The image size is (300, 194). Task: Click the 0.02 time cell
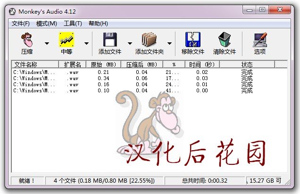coord(202,72)
